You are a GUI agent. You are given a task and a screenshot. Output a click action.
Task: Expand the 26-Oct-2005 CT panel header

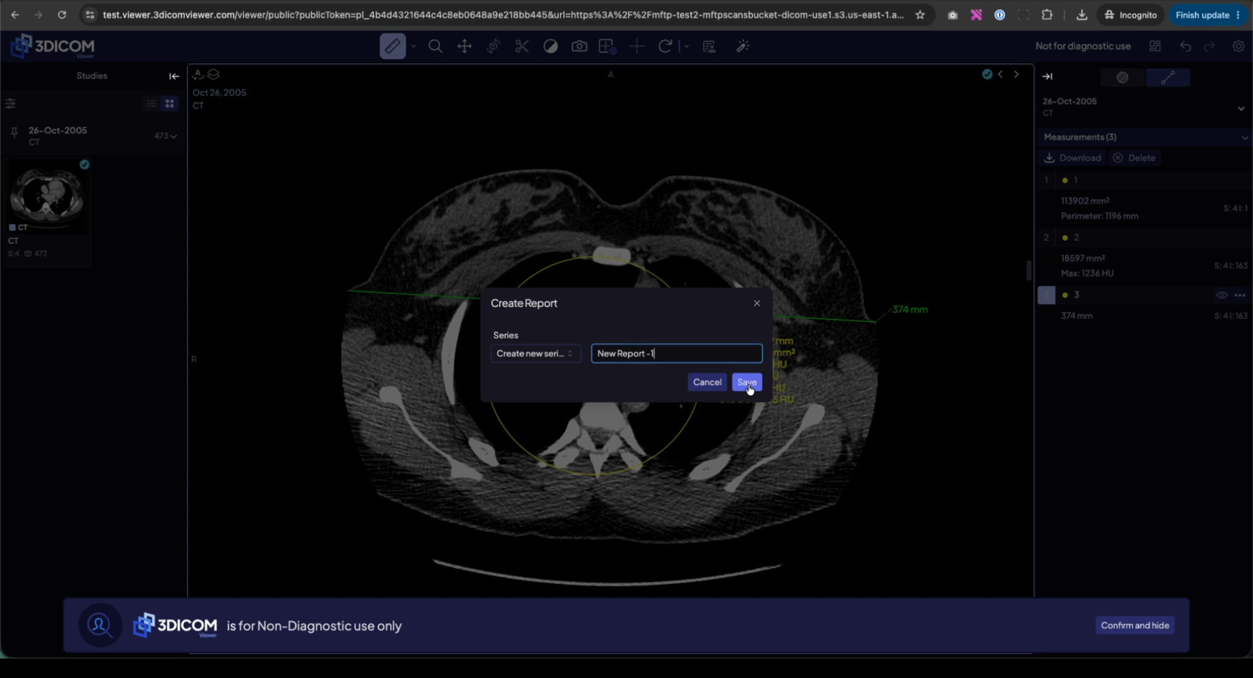point(1241,108)
